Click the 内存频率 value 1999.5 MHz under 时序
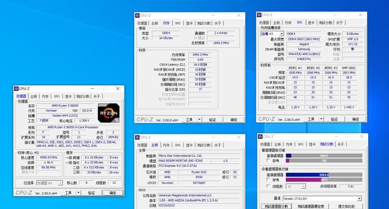This screenshot has height=209, width=389. pyautogui.click(x=200, y=55)
